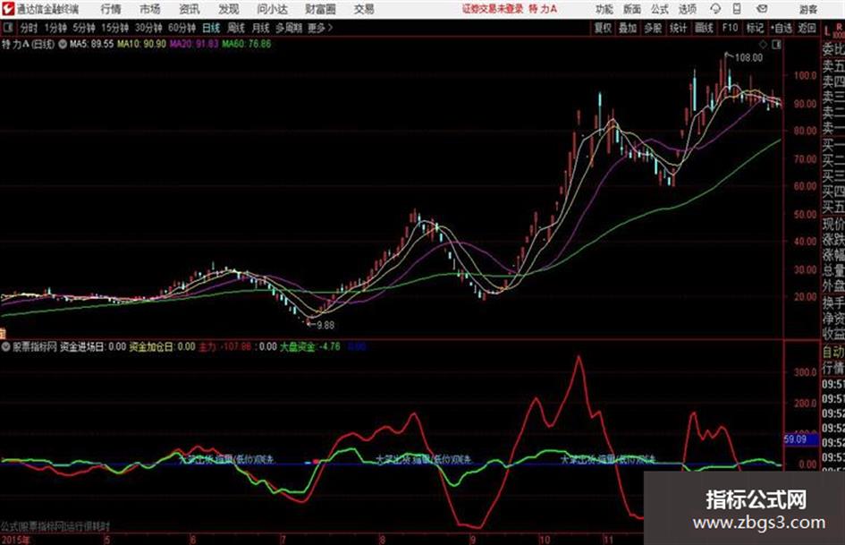
Task: Click the 复权 button
Action: pyautogui.click(x=603, y=28)
